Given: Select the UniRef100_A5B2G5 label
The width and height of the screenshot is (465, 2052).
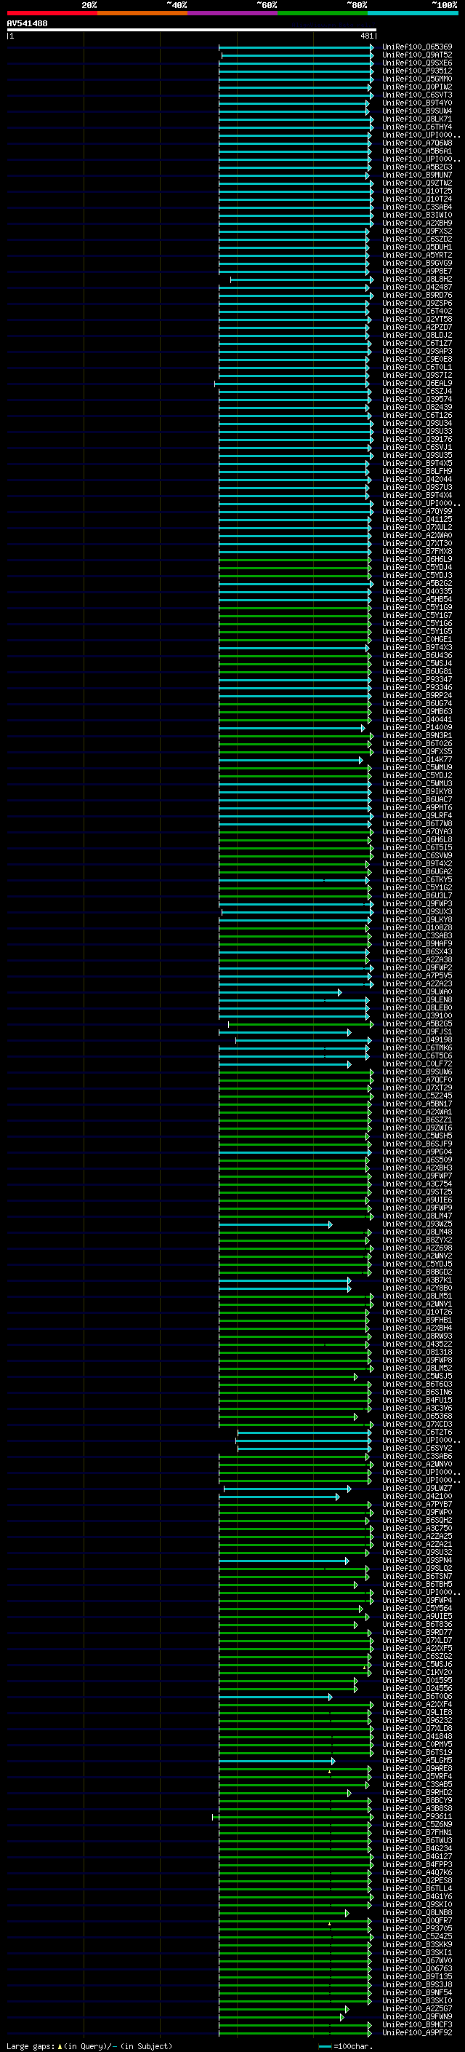Looking at the screenshot, I should 417,1023.
